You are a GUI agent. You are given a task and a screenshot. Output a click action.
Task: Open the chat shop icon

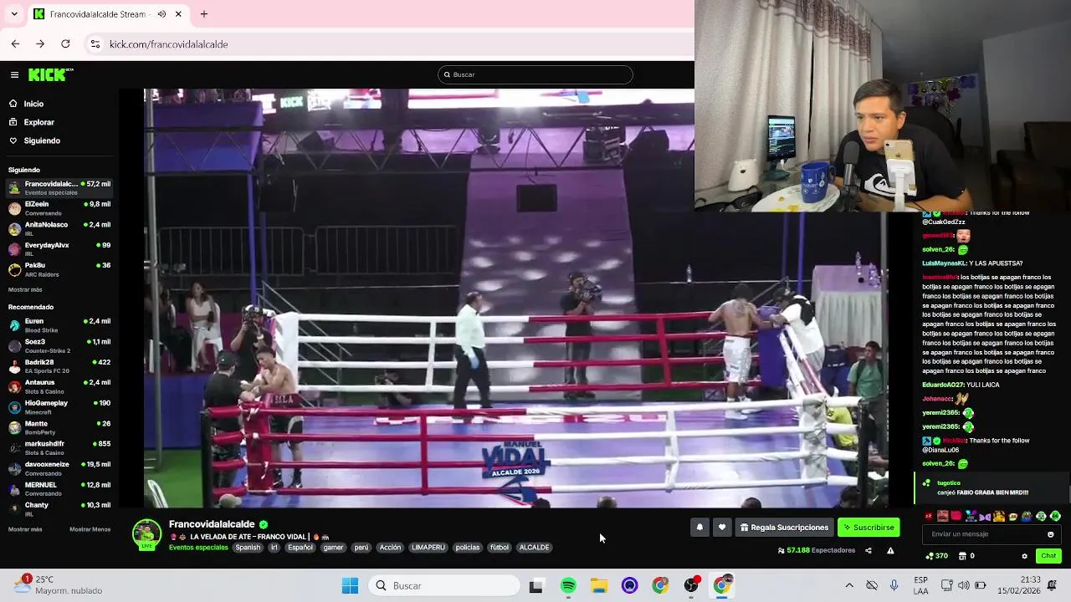(961, 556)
